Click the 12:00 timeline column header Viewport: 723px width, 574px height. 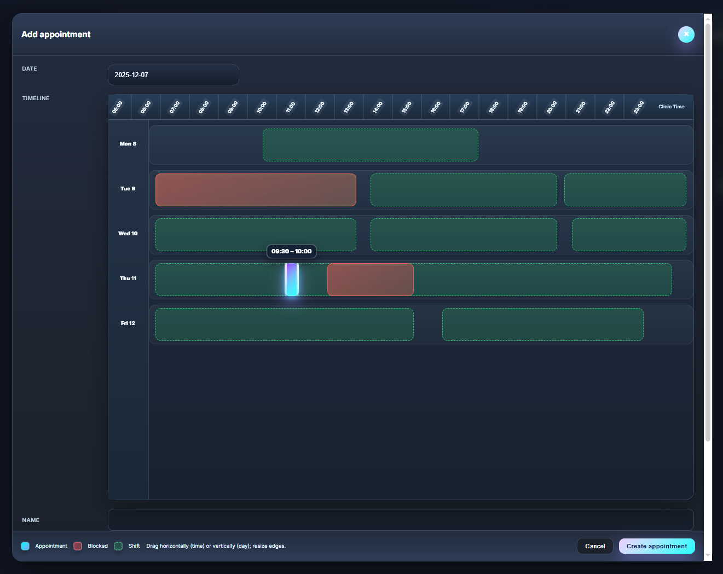[x=320, y=107]
